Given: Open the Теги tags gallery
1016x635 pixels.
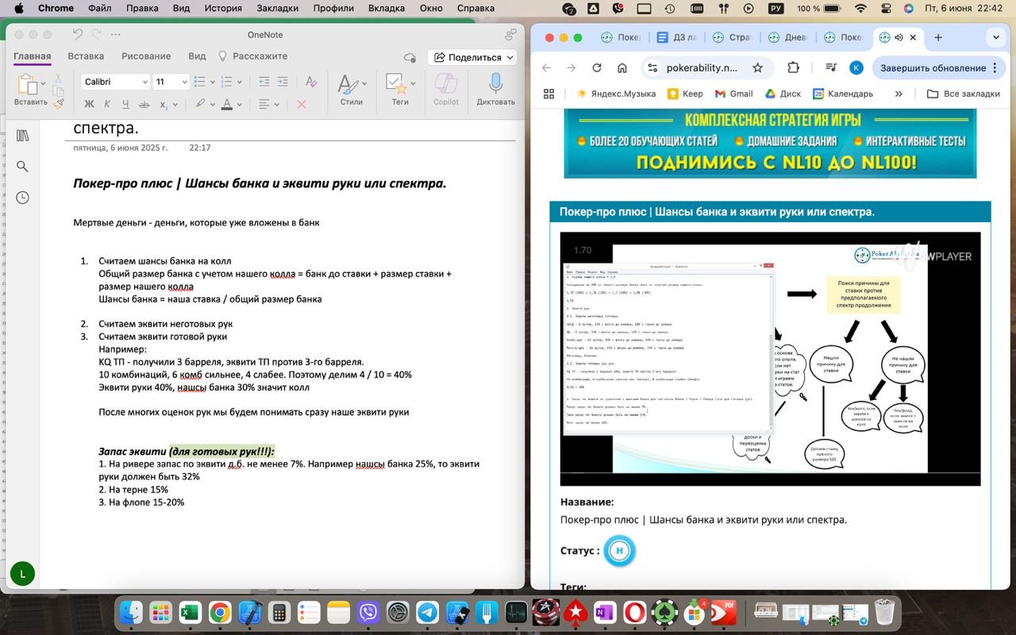Looking at the screenshot, I should tap(400, 90).
